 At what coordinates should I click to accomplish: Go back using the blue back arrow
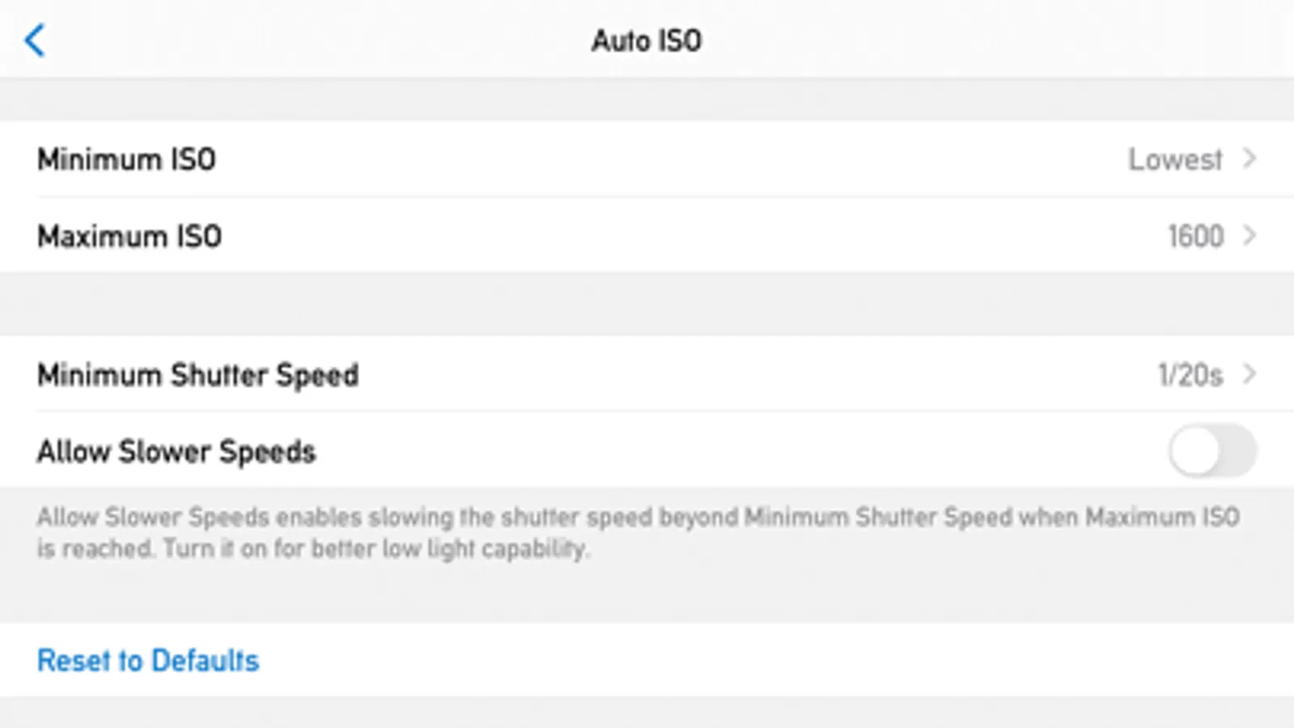click(x=35, y=40)
